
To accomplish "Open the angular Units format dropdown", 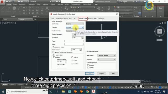I will (106, 55).
